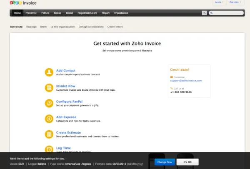
Task: Click the Add Expense link
Action: click(66, 117)
